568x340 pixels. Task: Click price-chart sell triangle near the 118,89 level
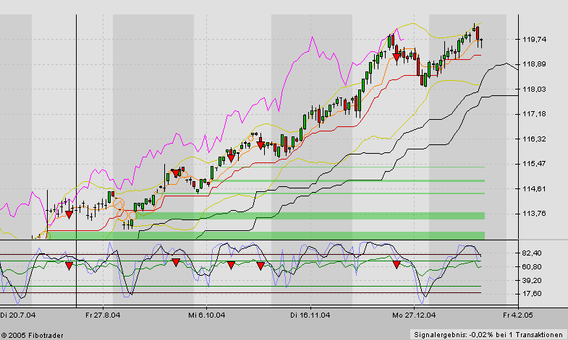(x=397, y=57)
